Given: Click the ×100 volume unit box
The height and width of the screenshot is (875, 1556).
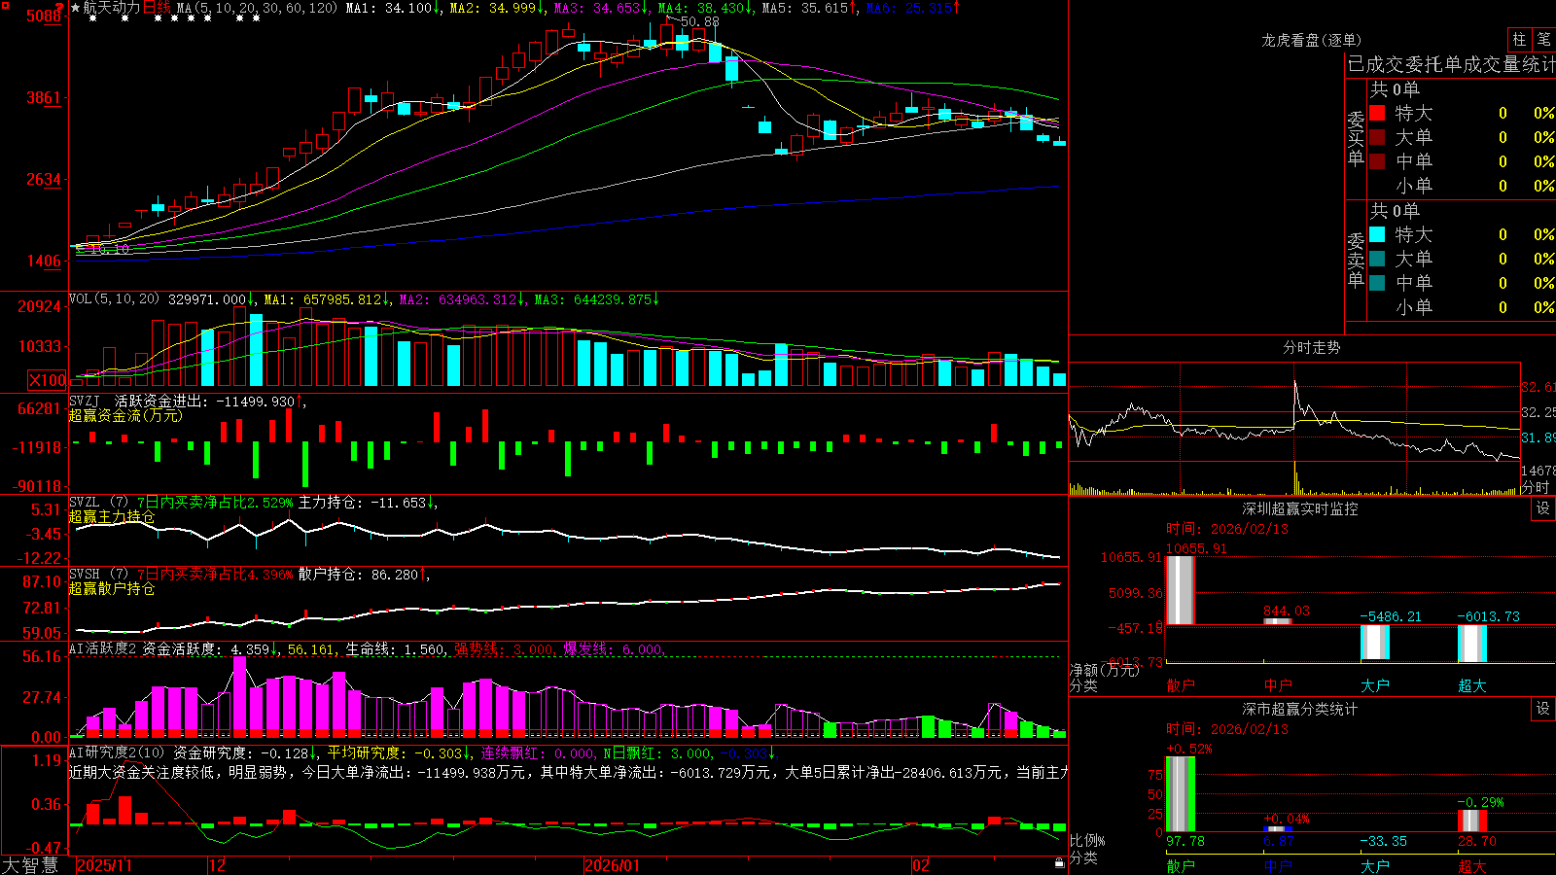Looking at the screenshot, I should pos(48,380).
